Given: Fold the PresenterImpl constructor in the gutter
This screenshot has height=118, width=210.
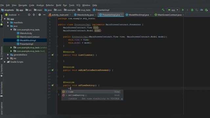Looking at the screenshot, I should [x=57, y=37].
